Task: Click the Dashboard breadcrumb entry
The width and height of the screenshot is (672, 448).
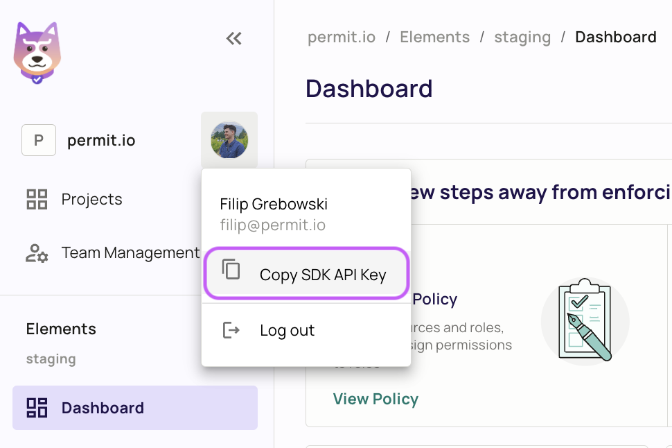Action: click(x=615, y=37)
